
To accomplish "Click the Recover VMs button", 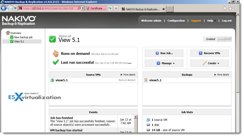I will click(x=210, y=53).
